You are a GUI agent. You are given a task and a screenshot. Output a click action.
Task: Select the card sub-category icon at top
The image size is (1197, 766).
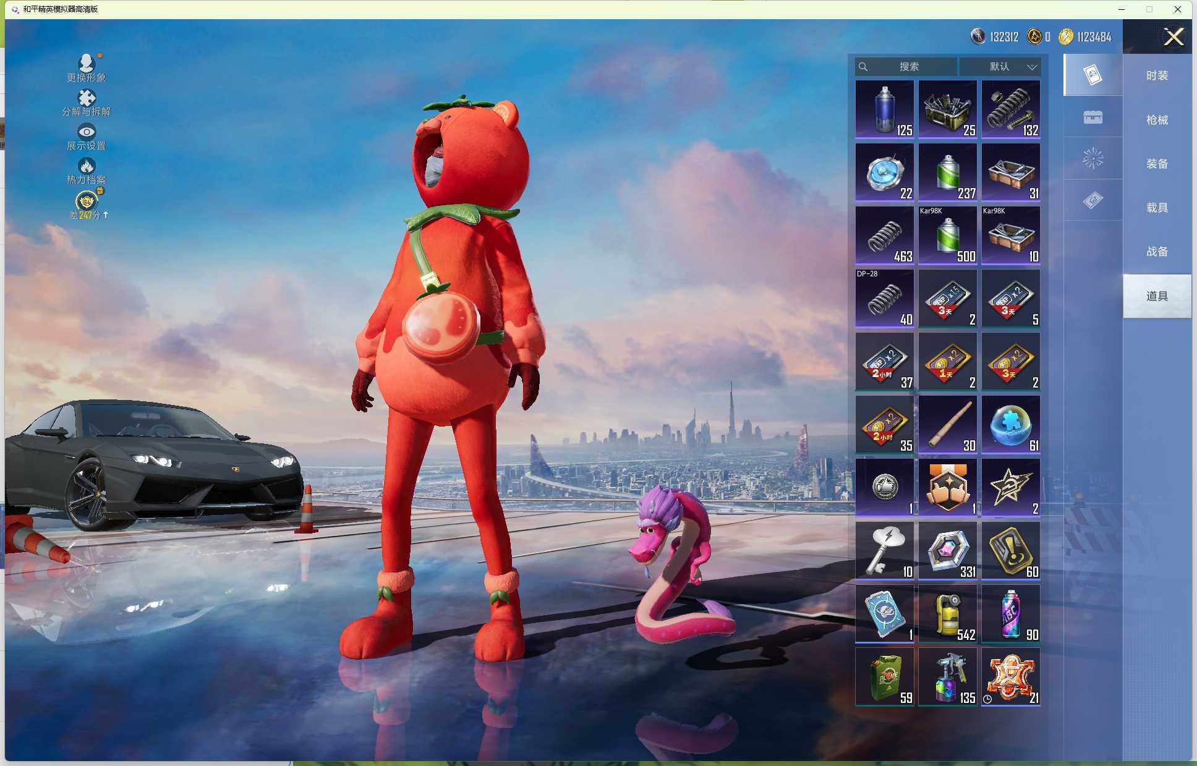click(x=1093, y=75)
